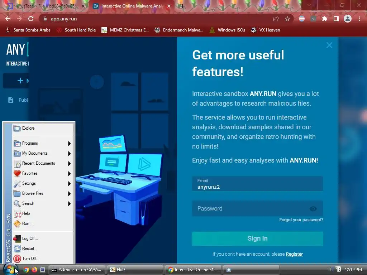Expand the Settings submenu arrow
The height and width of the screenshot is (275, 367).
point(69,184)
